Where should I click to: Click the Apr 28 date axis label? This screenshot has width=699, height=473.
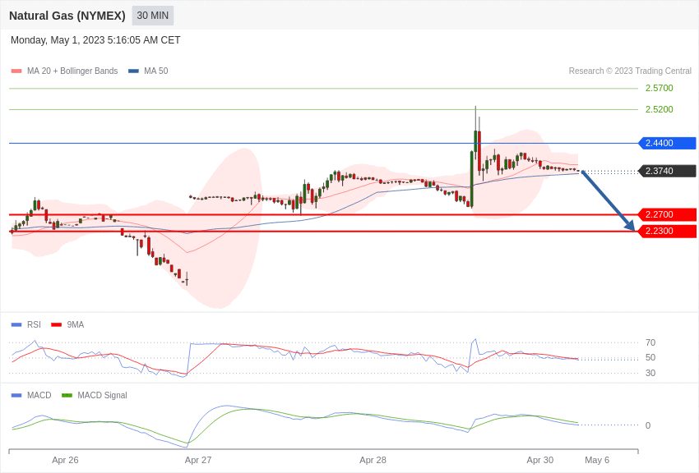(x=373, y=460)
